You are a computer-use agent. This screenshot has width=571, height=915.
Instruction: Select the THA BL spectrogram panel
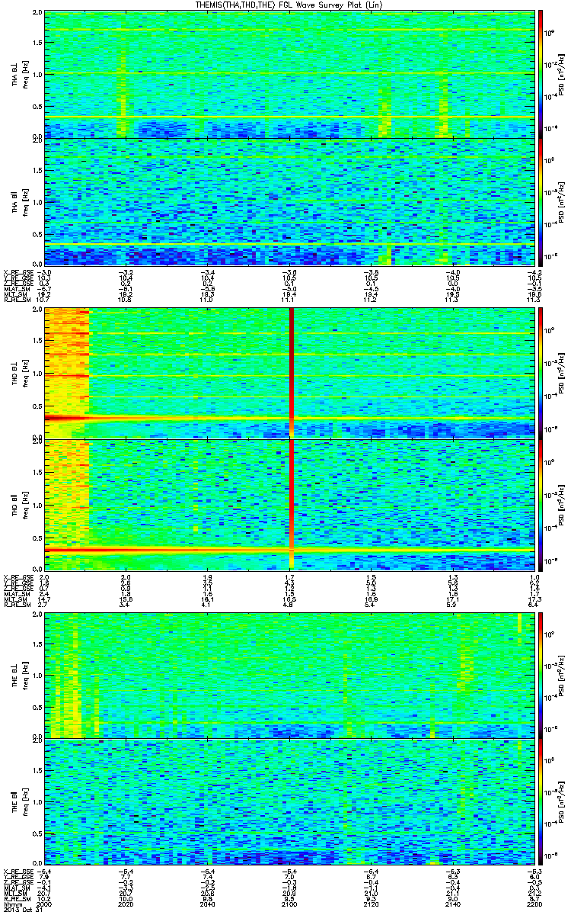pos(290,73)
